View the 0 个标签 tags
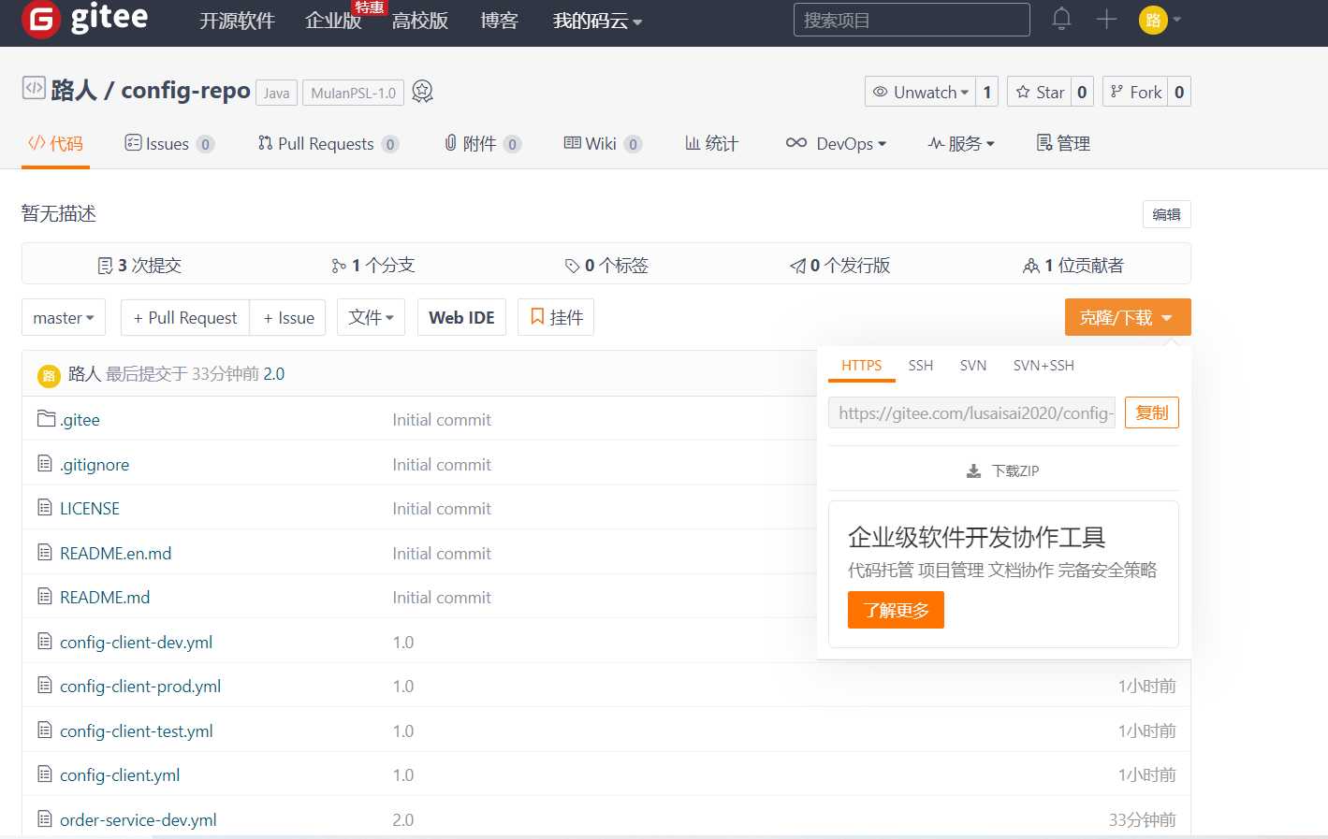The image size is (1328, 839). coord(606,266)
